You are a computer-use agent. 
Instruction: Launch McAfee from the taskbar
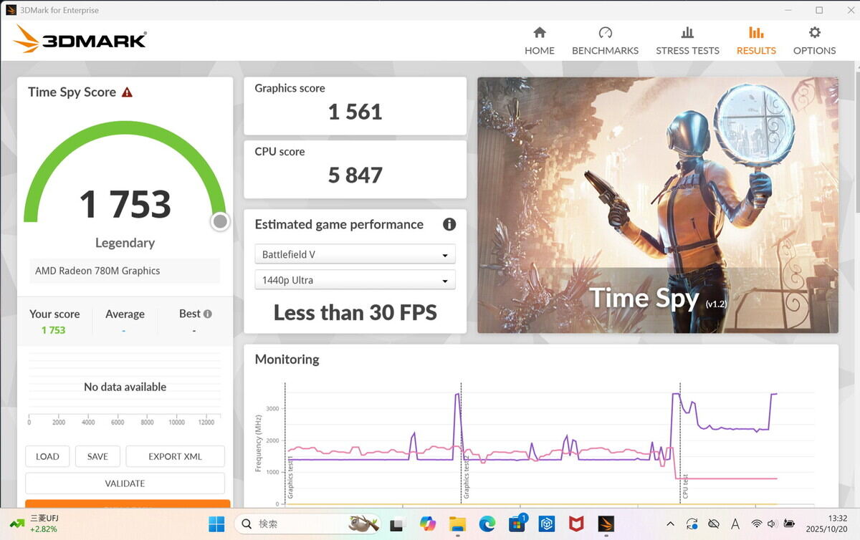[577, 524]
